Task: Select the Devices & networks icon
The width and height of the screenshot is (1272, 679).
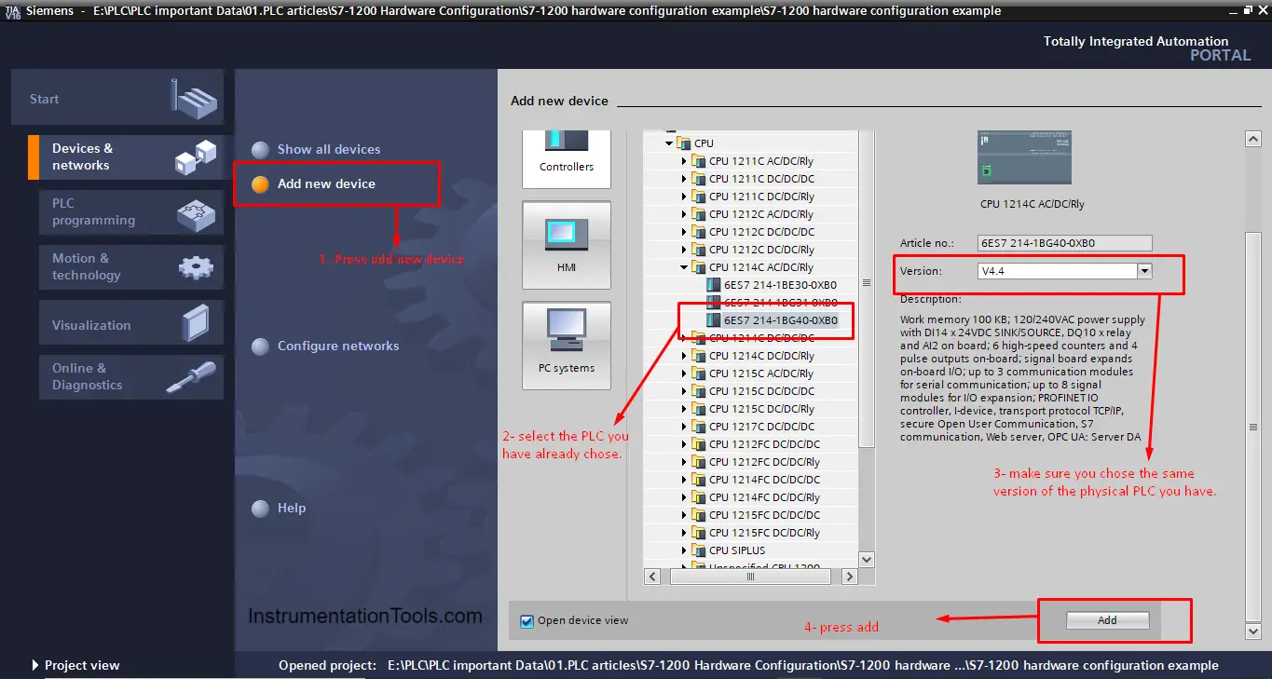Action: pyautogui.click(x=195, y=156)
